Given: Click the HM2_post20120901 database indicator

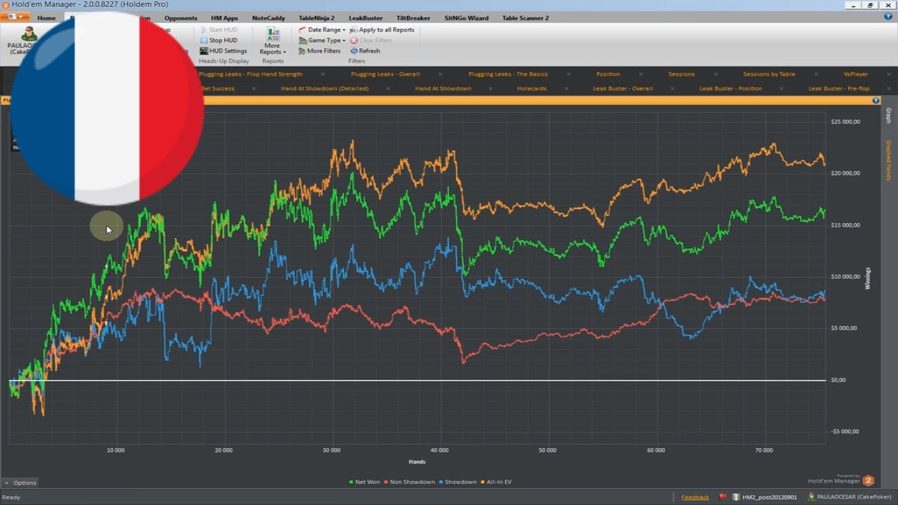Looking at the screenshot, I should (x=765, y=497).
